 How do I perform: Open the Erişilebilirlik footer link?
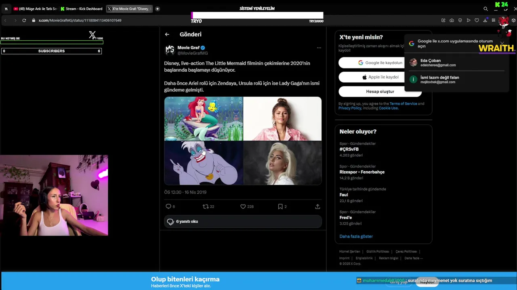click(x=364, y=259)
